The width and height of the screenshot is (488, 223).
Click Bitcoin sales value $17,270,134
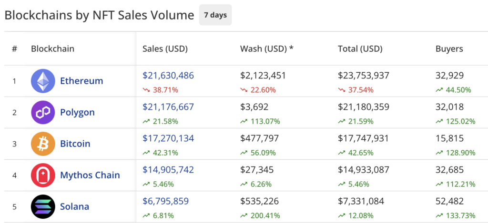click(x=168, y=138)
